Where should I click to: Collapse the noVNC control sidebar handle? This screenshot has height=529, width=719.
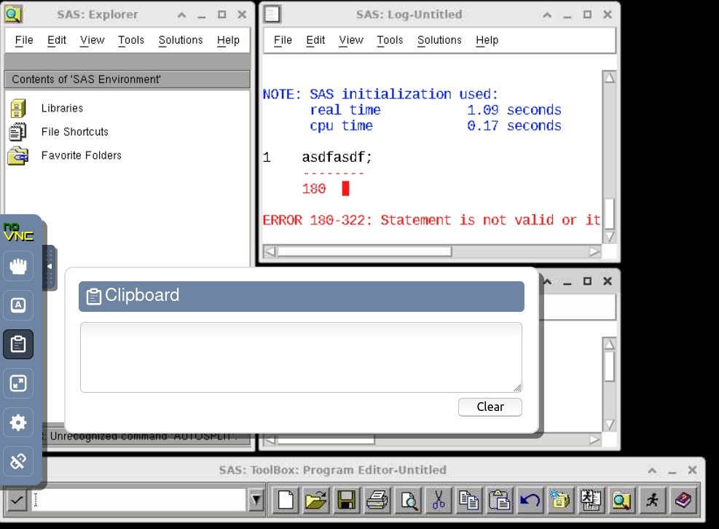[x=50, y=267]
